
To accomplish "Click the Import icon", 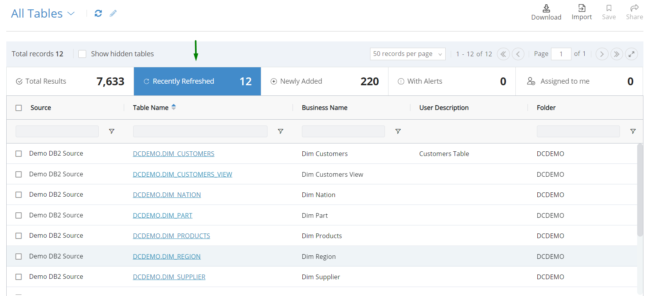I will 582,8.
